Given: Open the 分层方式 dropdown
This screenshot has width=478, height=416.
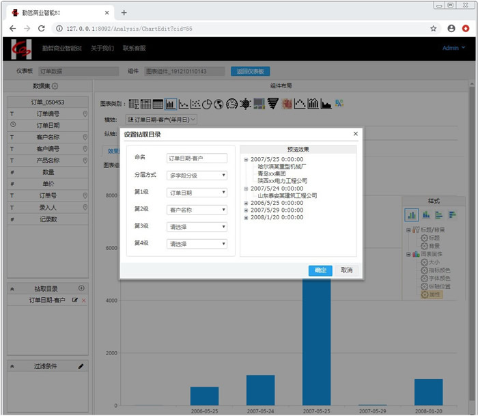Looking at the screenshot, I should point(197,175).
